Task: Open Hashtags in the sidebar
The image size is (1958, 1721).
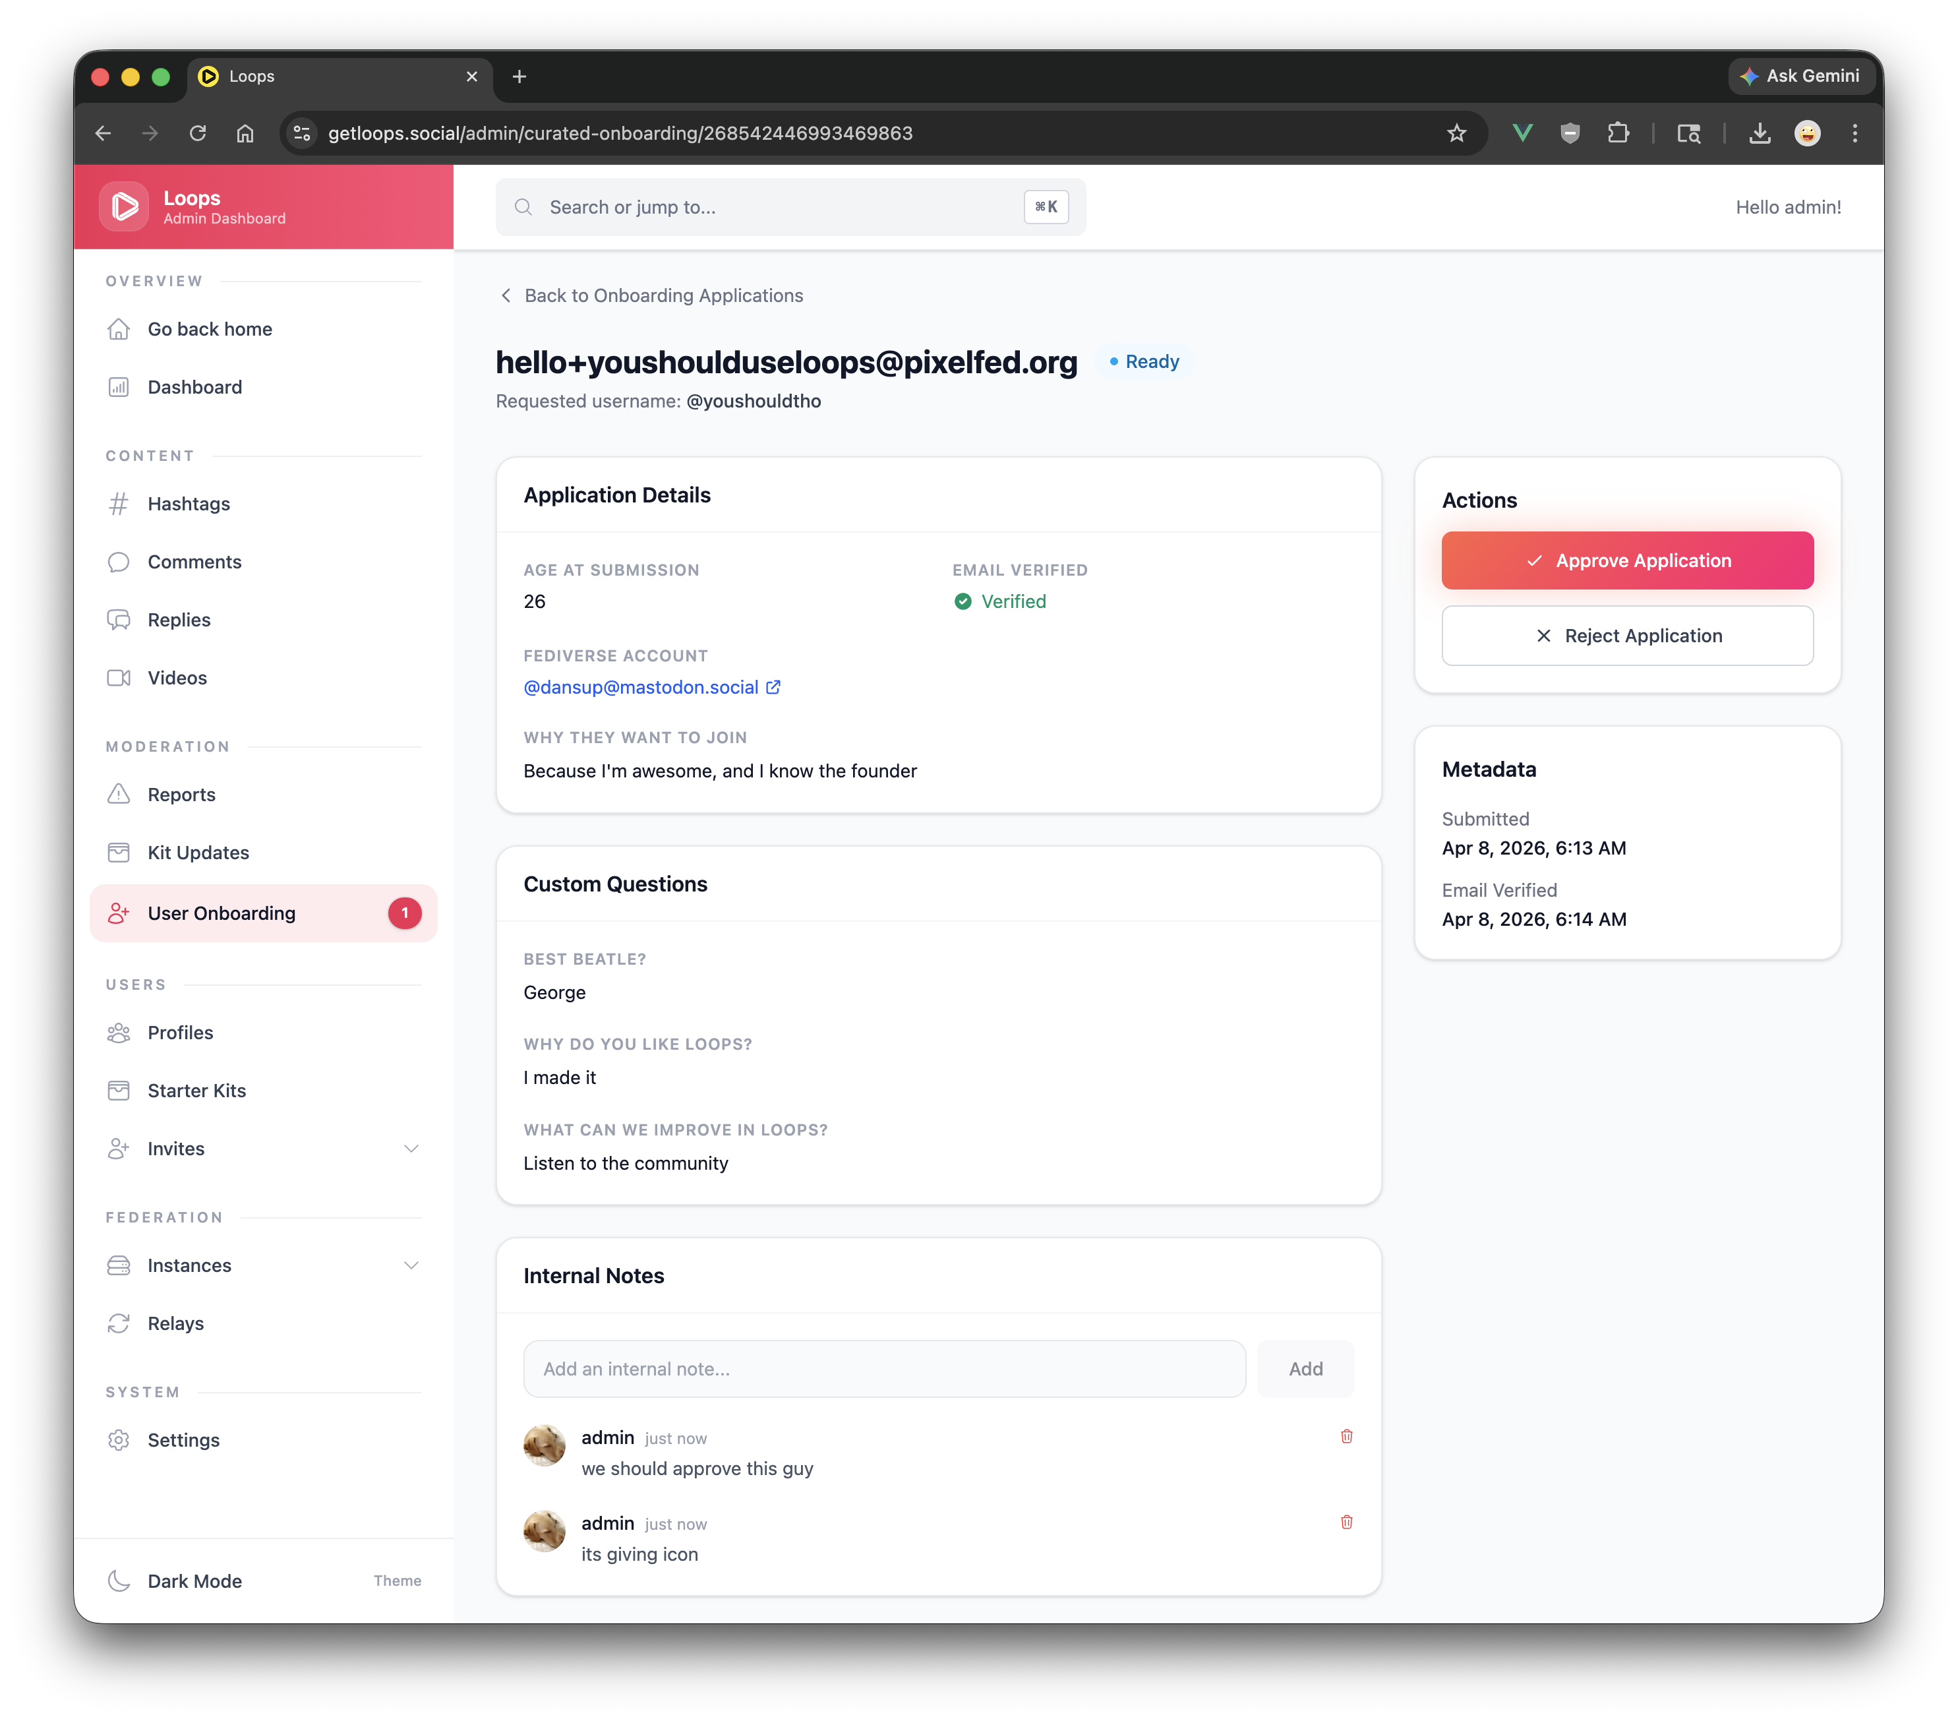Action: click(264, 504)
